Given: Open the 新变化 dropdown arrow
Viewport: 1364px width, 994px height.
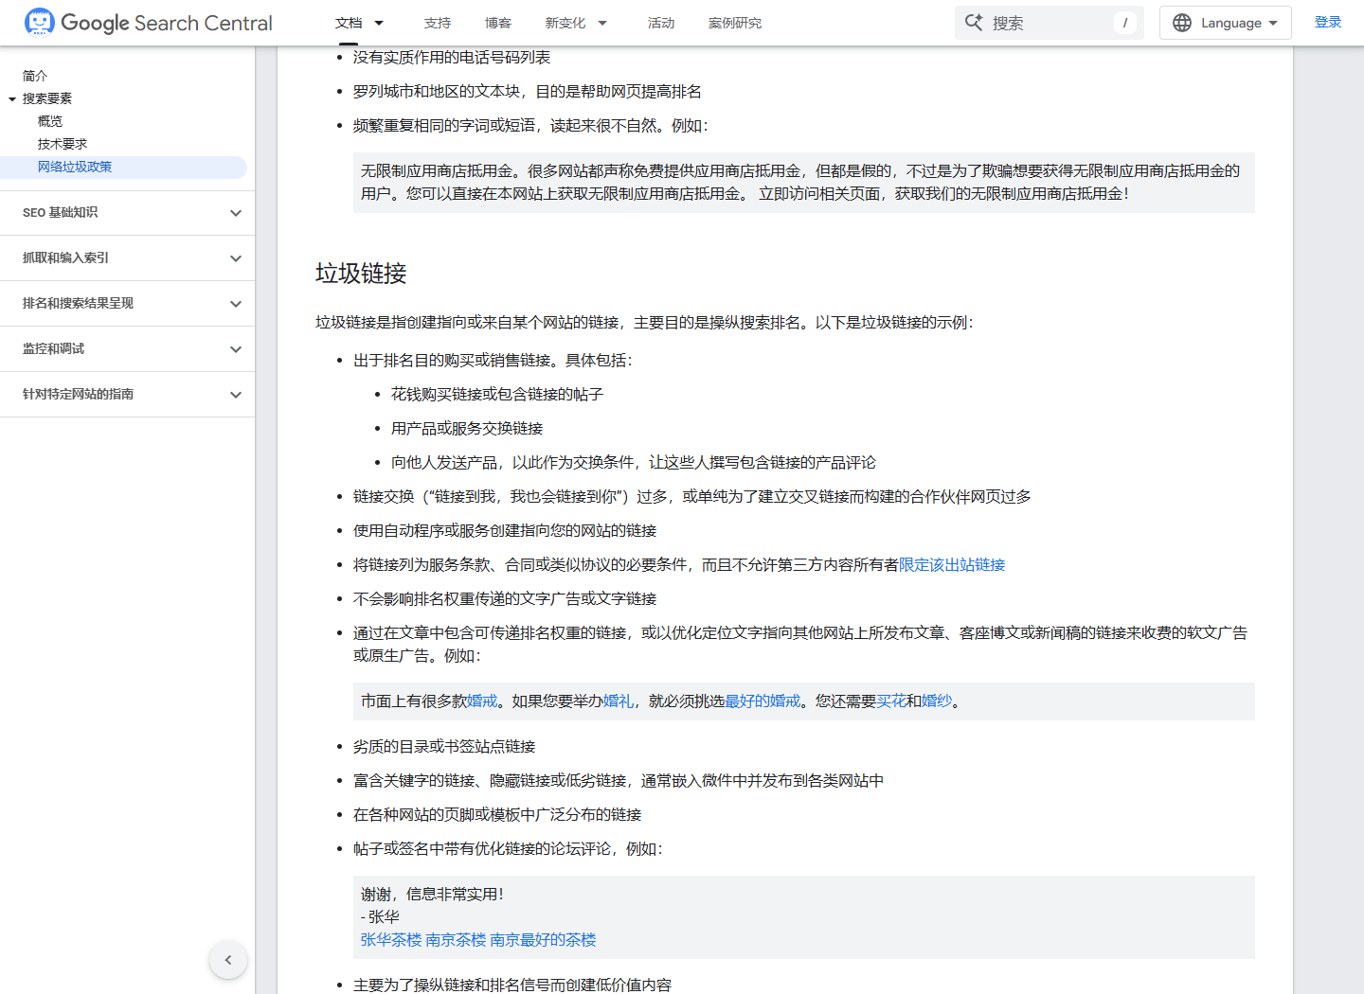Looking at the screenshot, I should pyautogui.click(x=602, y=23).
